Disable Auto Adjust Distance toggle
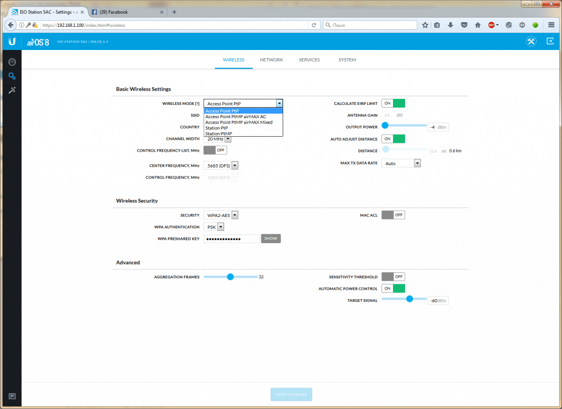The width and height of the screenshot is (562, 409). [x=393, y=139]
